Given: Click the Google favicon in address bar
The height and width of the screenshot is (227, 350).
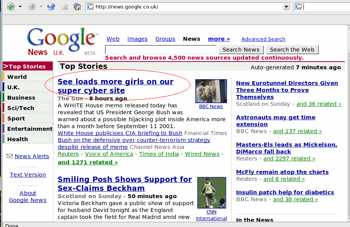Looking at the screenshot, I should coord(90,7).
